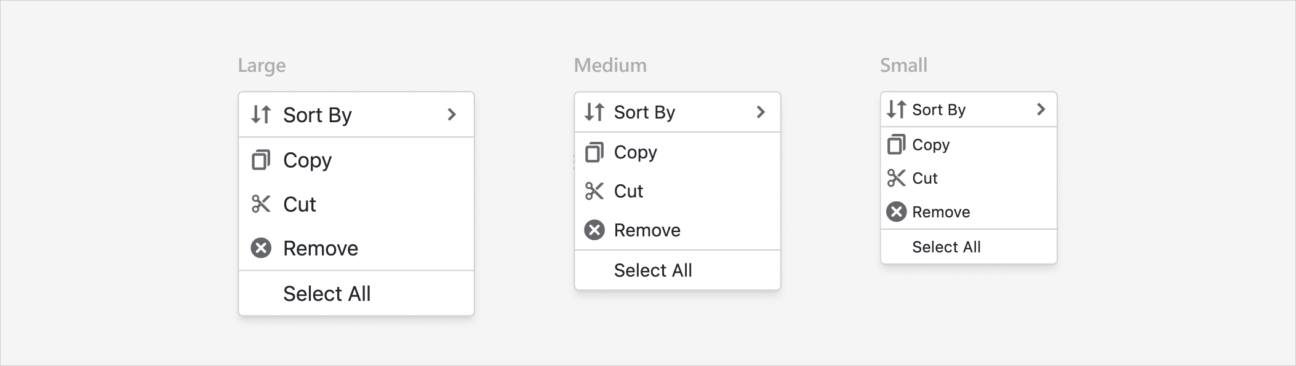This screenshot has width=1296, height=366.
Task: Choose Sort By in the Small context menu
Action: (x=938, y=109)
